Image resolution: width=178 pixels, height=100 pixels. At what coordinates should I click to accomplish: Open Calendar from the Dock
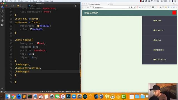[x=41, y=96]
